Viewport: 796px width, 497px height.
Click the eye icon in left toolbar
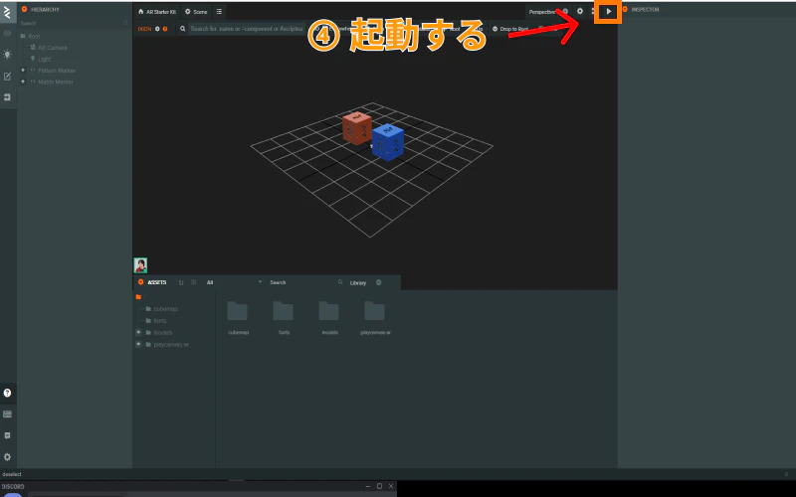(x=7, y=33)
